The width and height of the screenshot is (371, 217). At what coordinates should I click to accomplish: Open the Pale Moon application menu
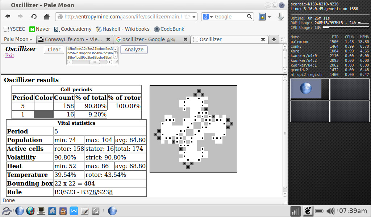tap(18, 39)
